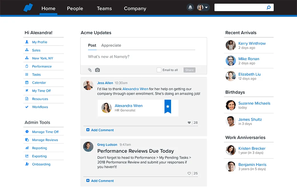297x187 pixels.
Task: Click Suzanne Michaels' birthday photo
Action: pos(230,105)
